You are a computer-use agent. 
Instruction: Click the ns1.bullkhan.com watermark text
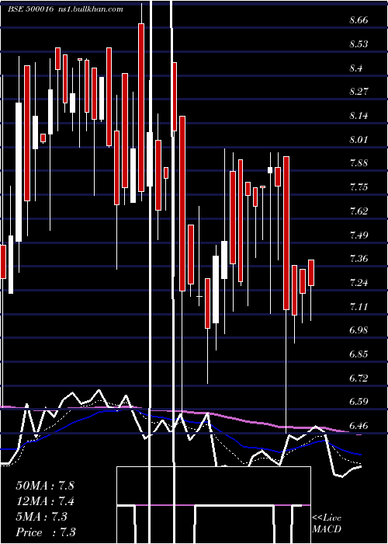coord(91,9)
